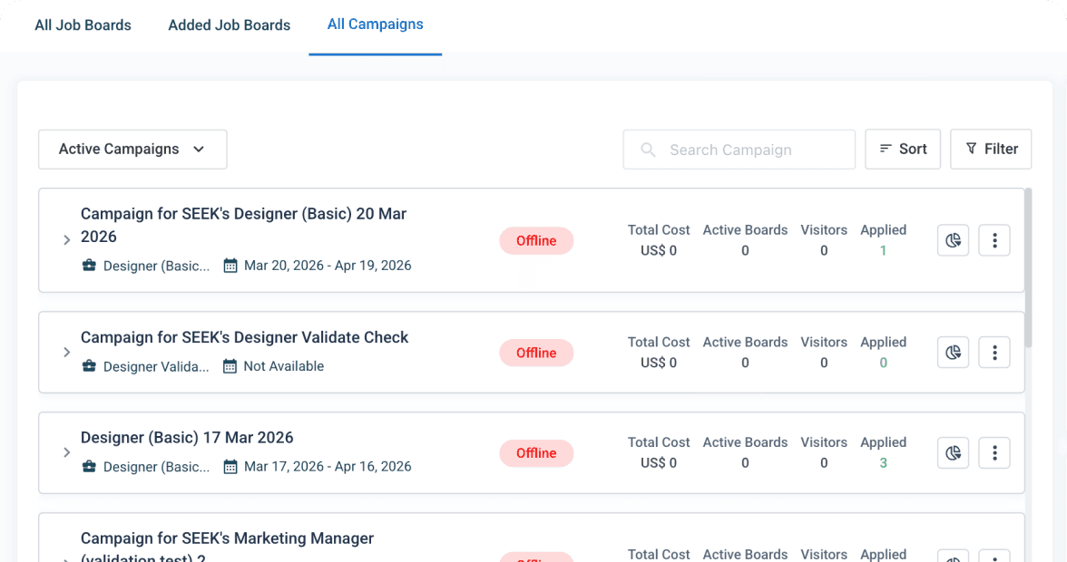The width and height of the screenshot is (1067, 562).
Task: Click the Not Available date text
Action: coord(284,366)
